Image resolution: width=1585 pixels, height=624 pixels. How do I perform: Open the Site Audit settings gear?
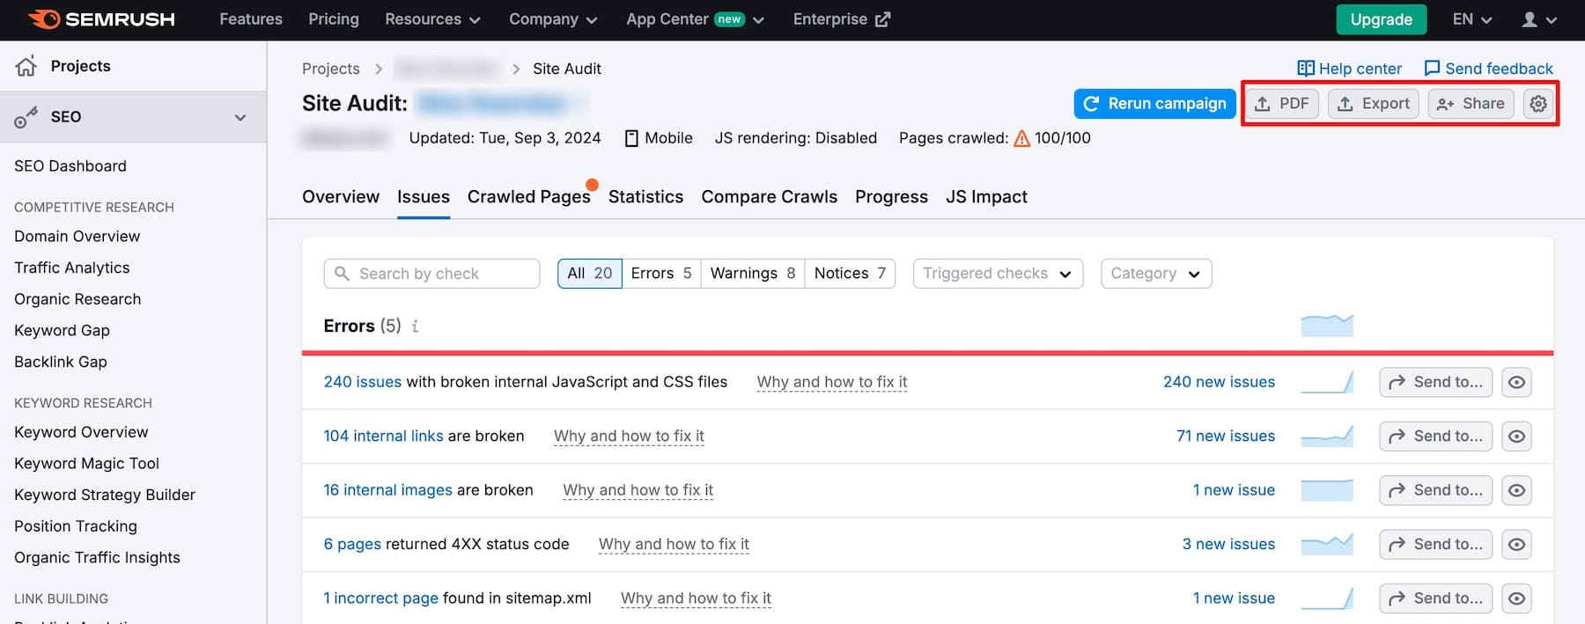[x=1537, y=104]
